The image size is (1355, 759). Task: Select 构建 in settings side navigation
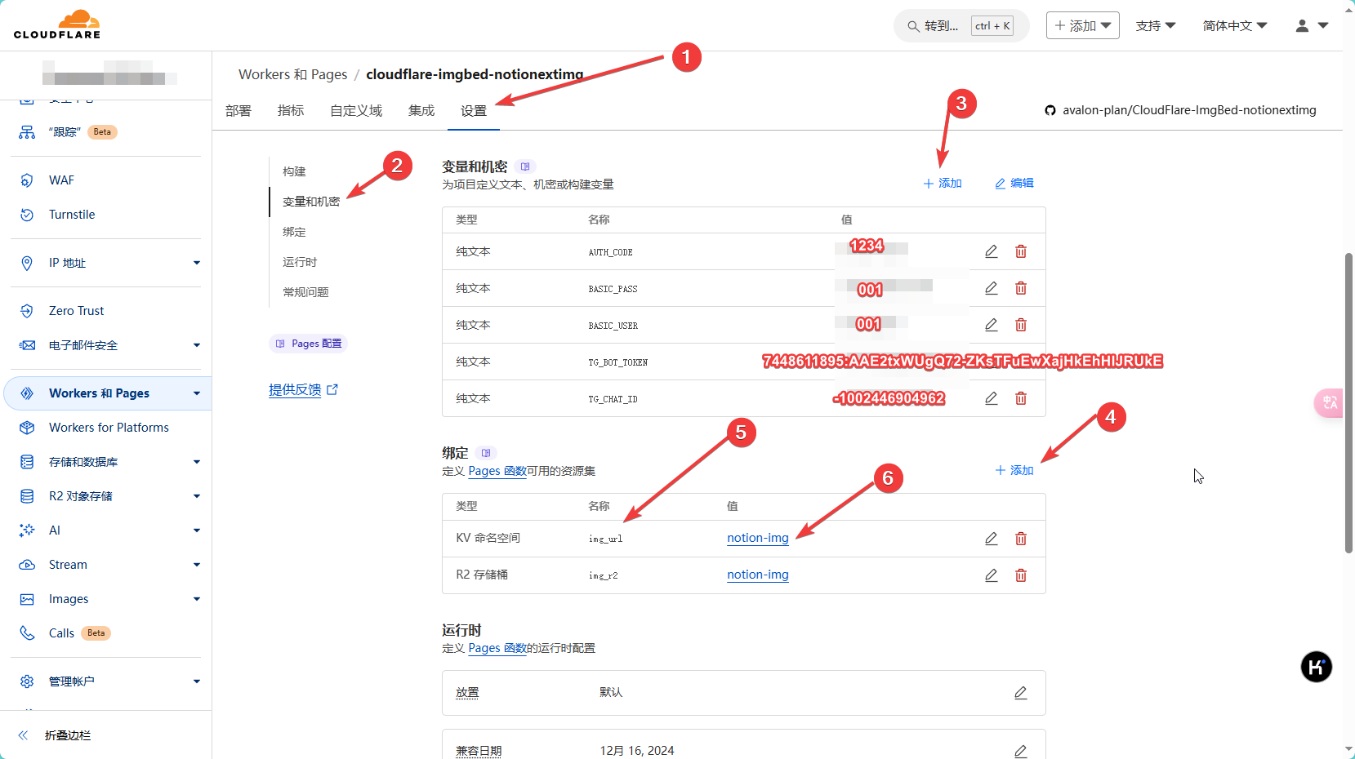(294, 171)
